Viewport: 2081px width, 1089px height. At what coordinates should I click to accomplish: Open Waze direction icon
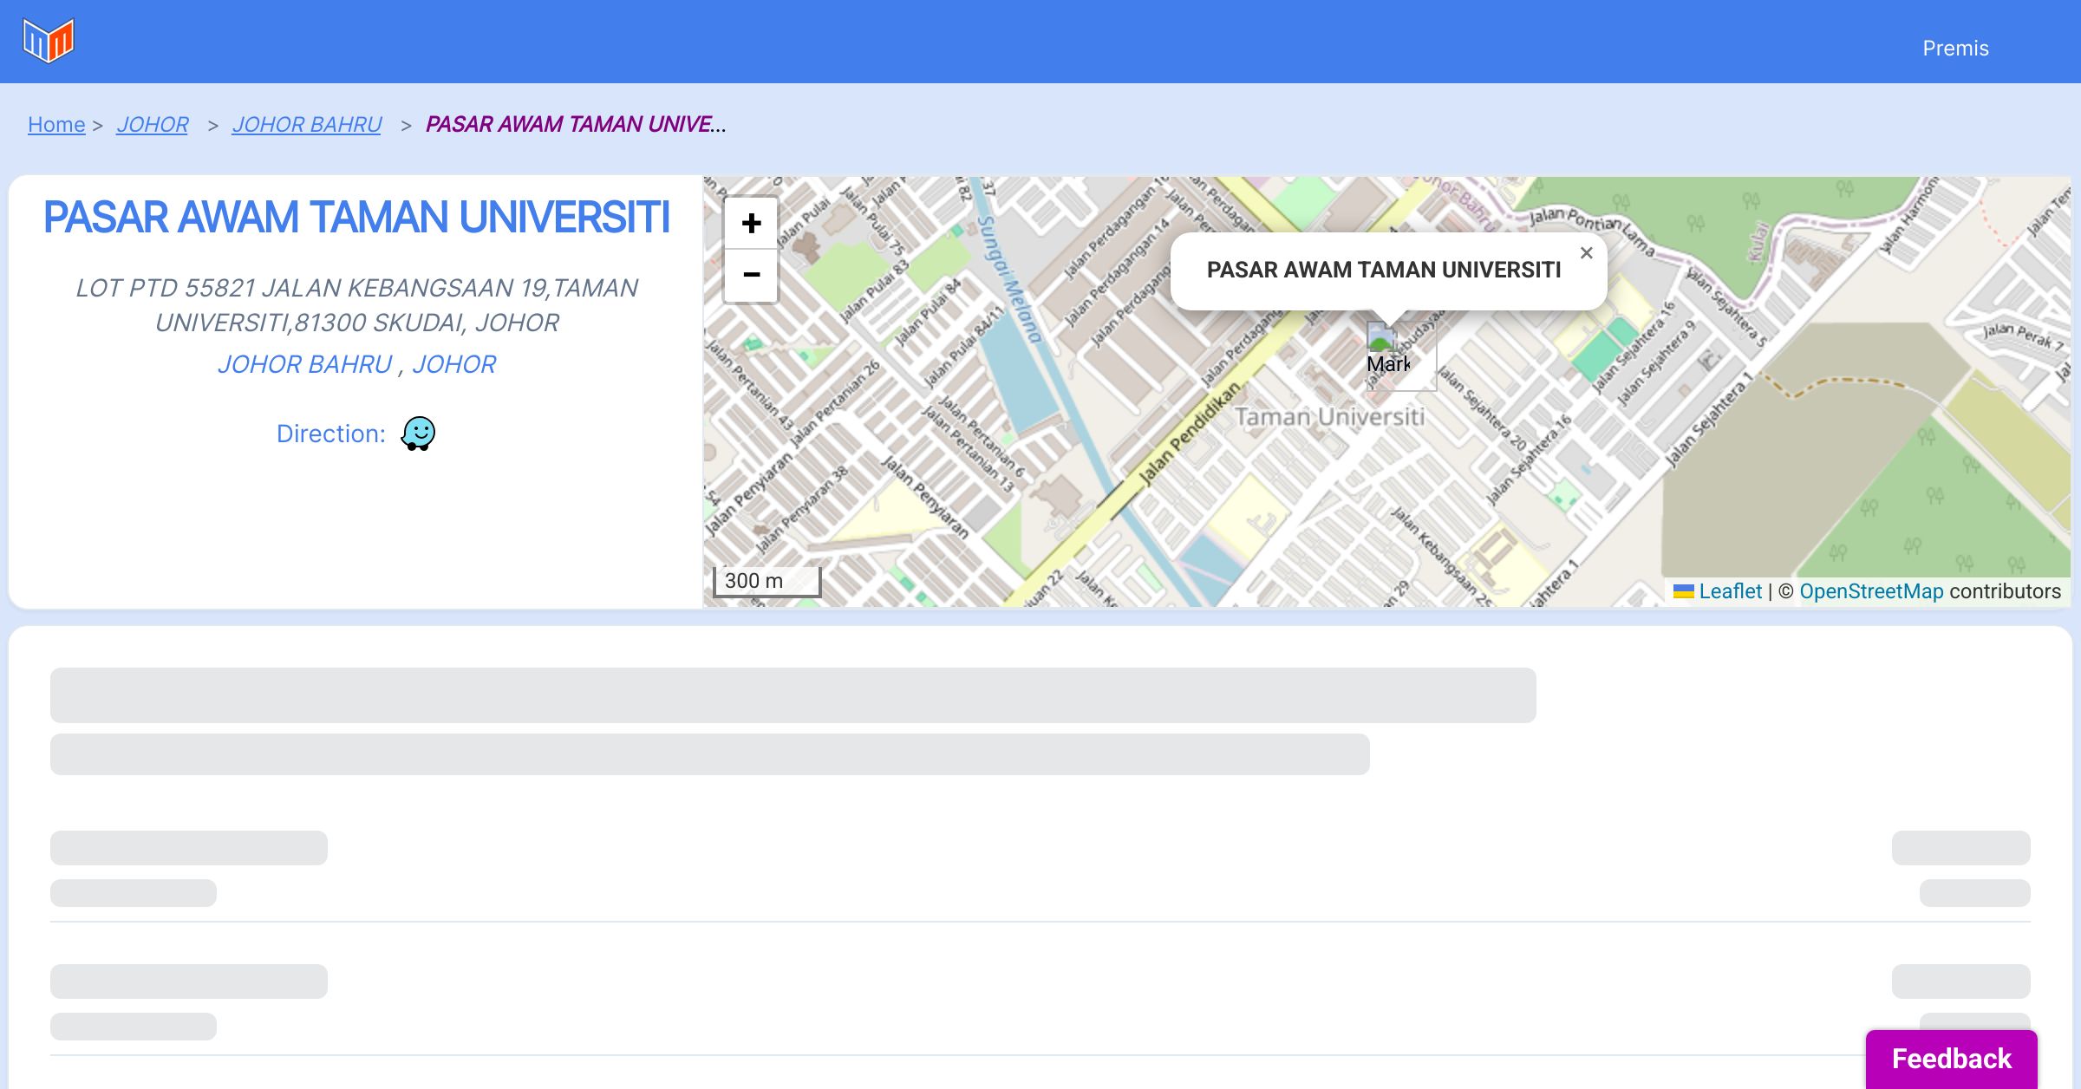click(x=418, y=434)
